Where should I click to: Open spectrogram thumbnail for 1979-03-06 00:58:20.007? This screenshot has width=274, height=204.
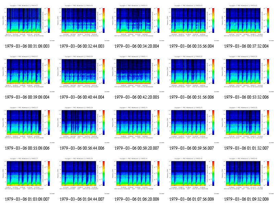137,125
